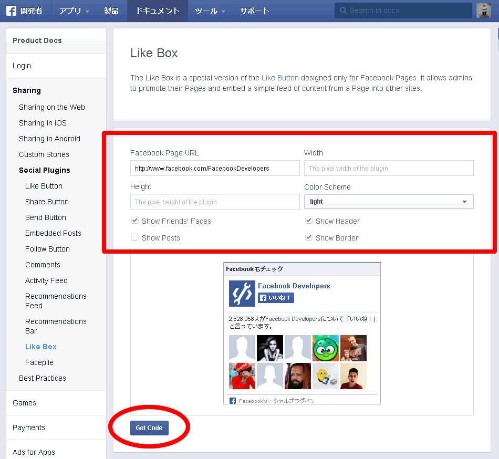The width and height of the screenshot is (499, 459).
Task: Enable Show Posts checkbox
Action: 135,237
